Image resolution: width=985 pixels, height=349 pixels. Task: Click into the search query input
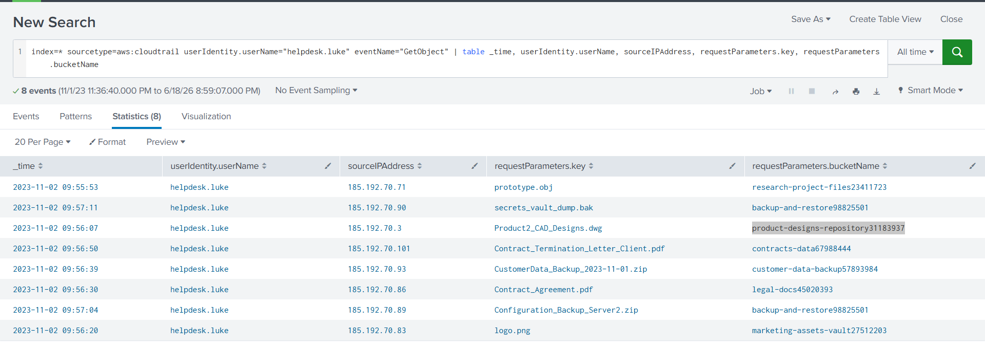pyautogui.click(x=456, y=58)
